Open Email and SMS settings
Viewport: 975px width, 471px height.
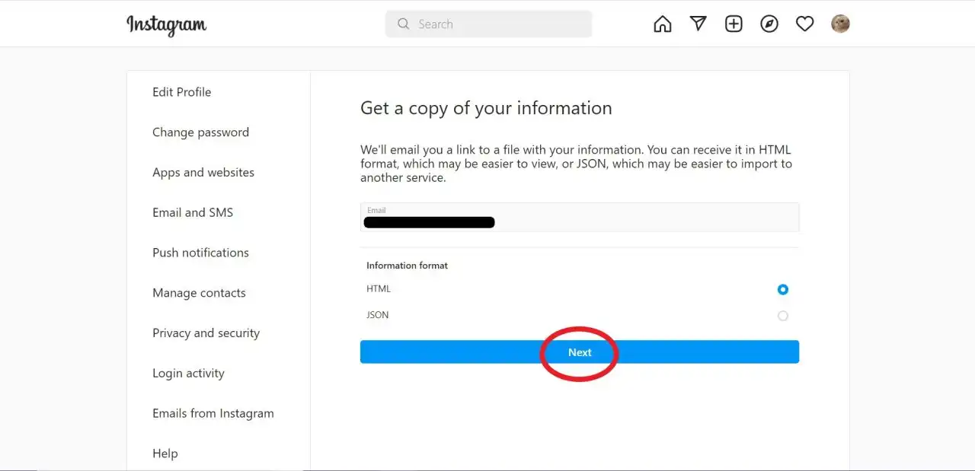click(193, 213)
